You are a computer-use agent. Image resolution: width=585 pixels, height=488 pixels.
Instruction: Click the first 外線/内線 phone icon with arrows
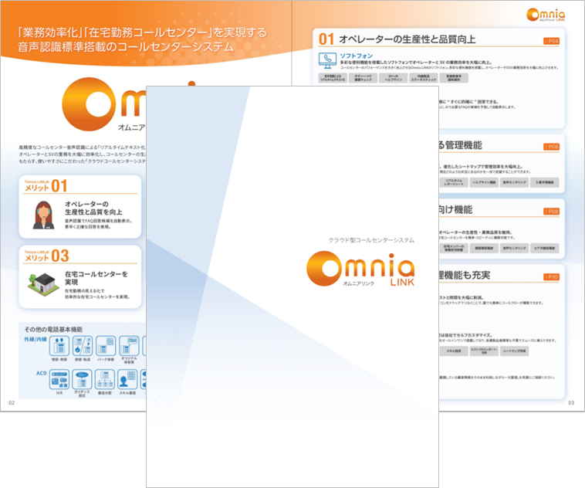pos(59,346)
